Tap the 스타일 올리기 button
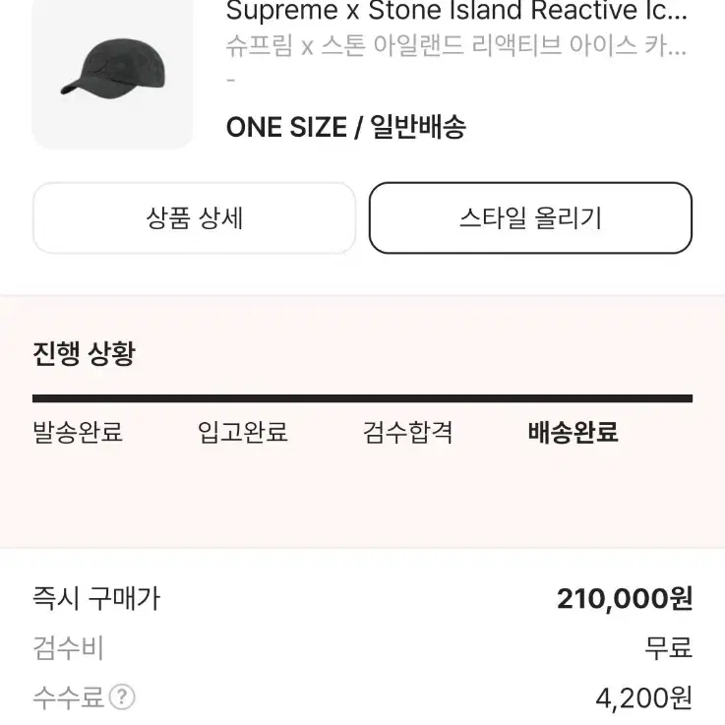This screenshot has width=725, height=725. [530, 217]
